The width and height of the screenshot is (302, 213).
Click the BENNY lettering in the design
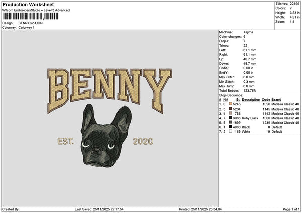click(x=109, y=90)
